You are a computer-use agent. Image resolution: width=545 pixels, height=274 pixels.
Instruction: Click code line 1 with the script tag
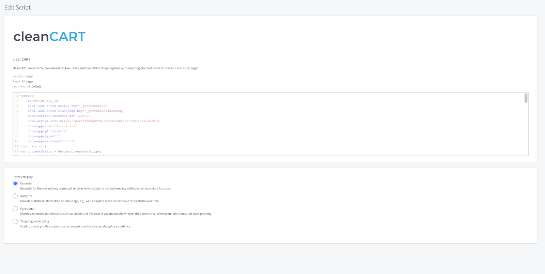click(27, 96)
